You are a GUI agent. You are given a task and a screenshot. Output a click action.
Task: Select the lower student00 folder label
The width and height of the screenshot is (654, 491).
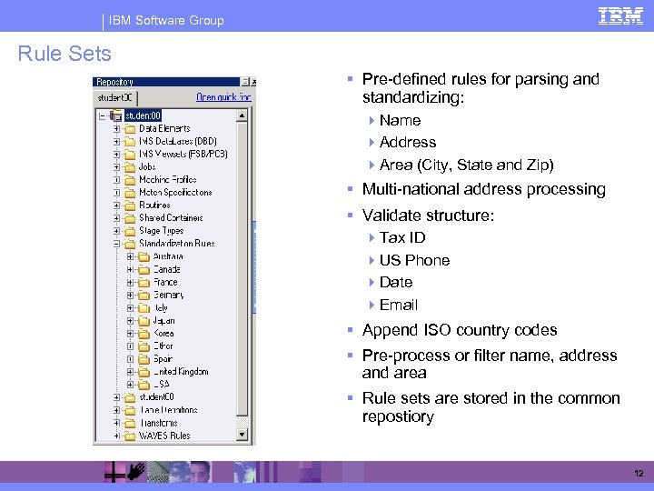tap(156, 397)
